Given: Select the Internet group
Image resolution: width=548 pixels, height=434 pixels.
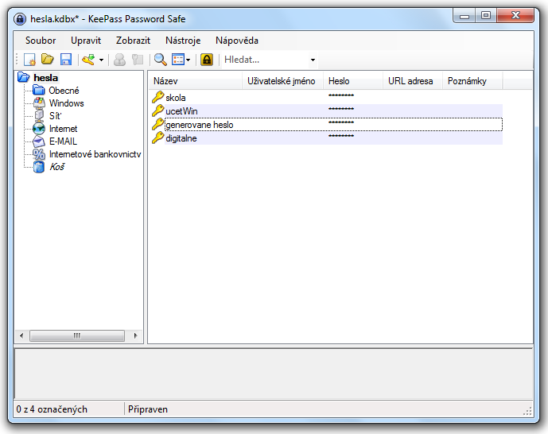Looking at the screenshot, I should point(63,129).
